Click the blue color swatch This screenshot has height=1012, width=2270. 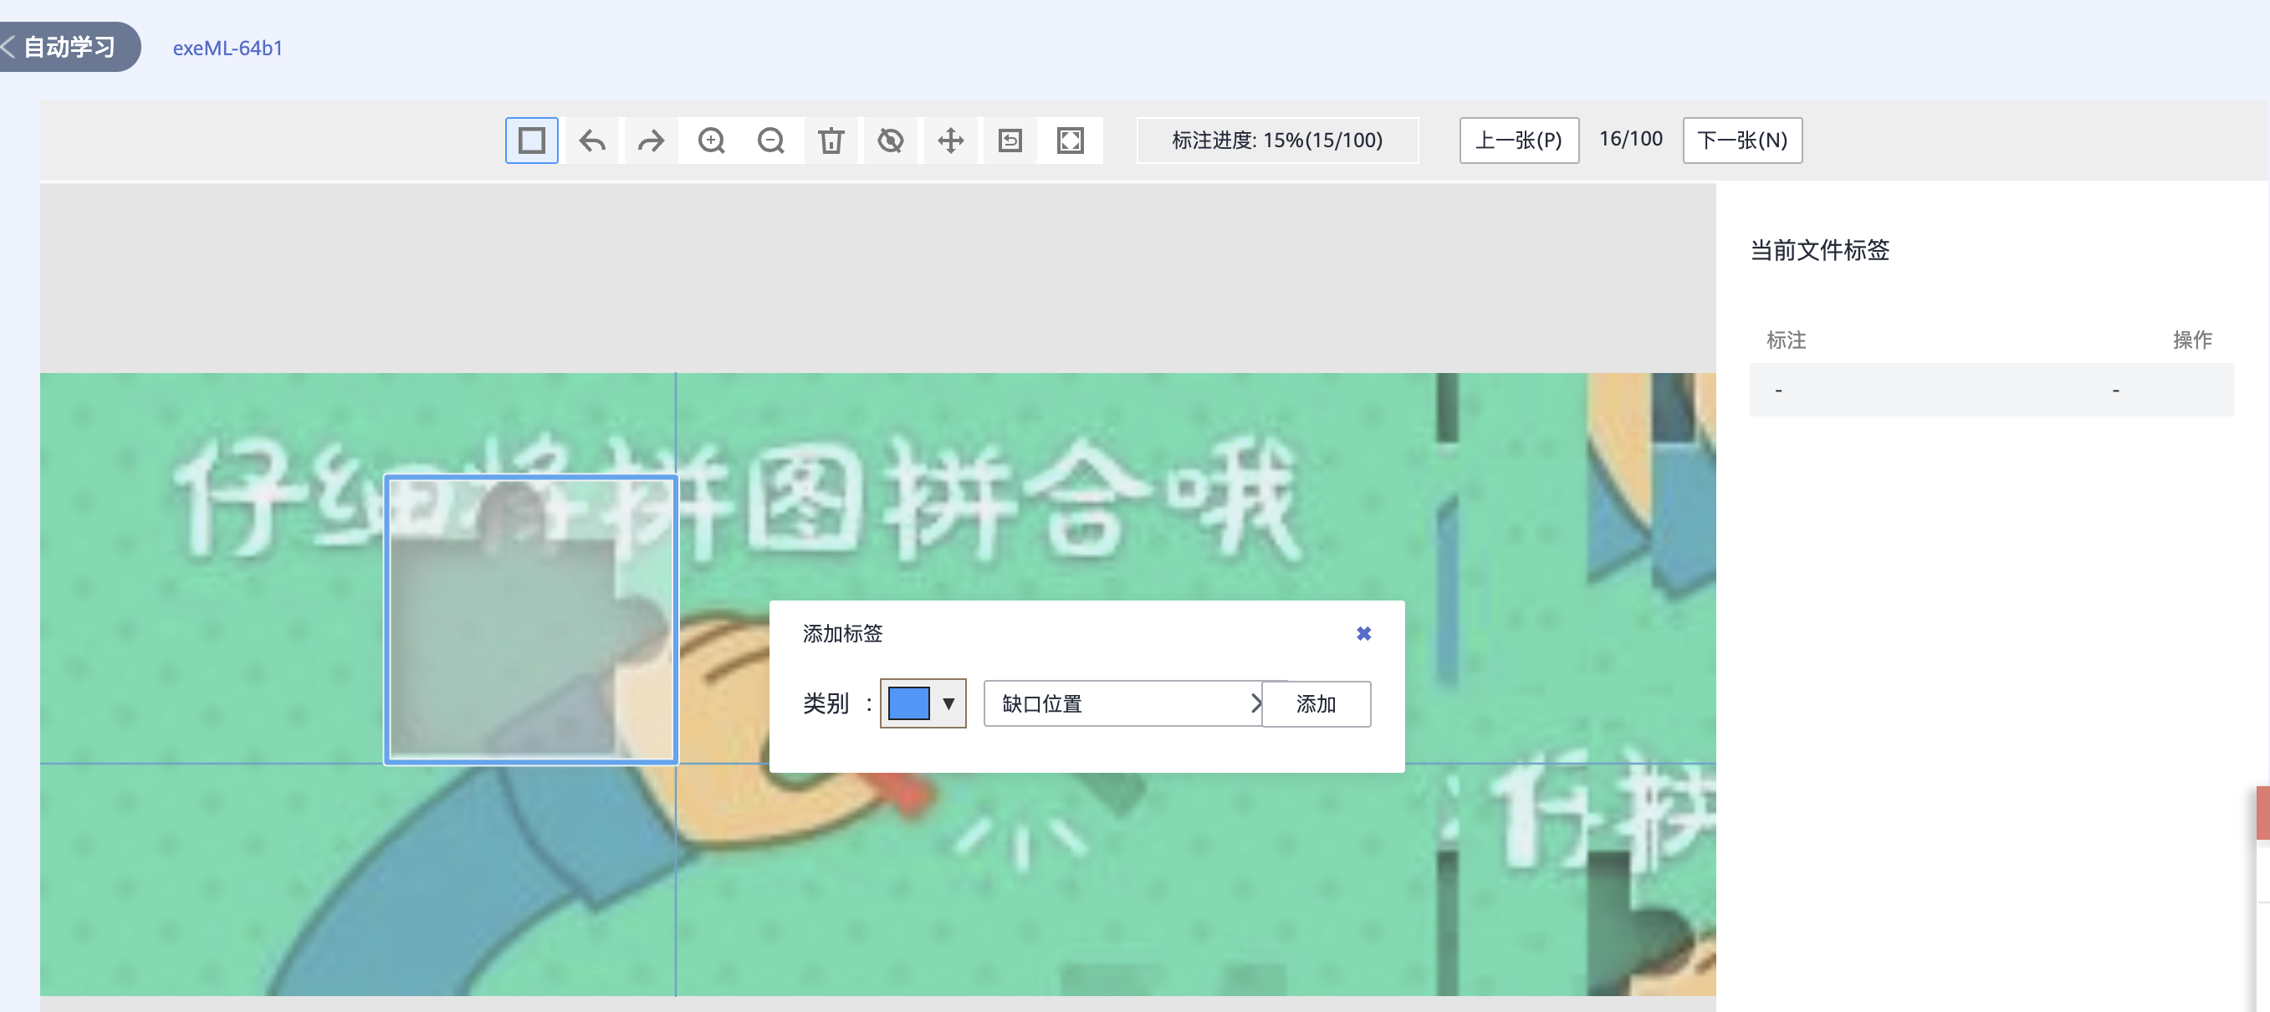(x=908, y=703)
